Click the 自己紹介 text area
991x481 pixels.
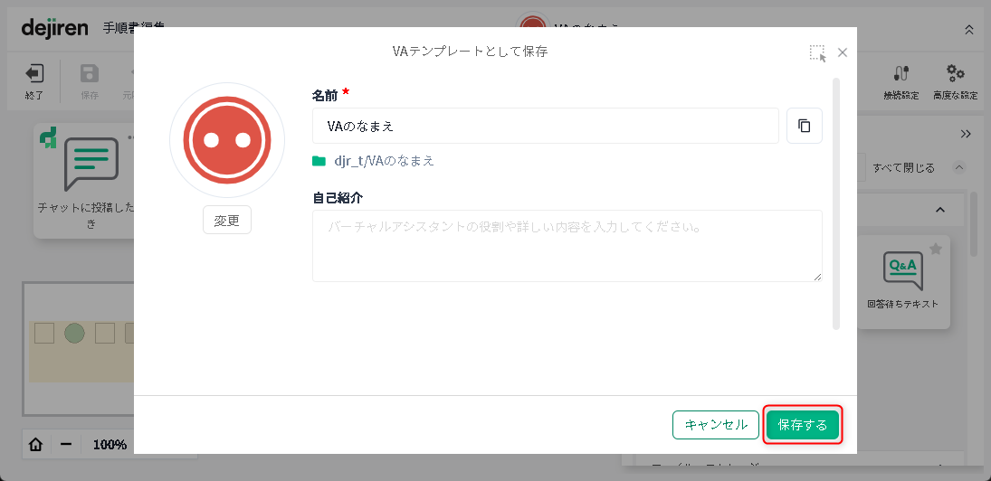[567, 246]
